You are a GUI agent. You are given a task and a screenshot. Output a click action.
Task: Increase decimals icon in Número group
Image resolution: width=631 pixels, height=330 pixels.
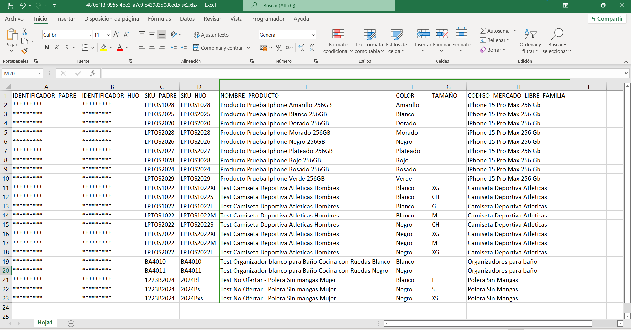point(302,48)
